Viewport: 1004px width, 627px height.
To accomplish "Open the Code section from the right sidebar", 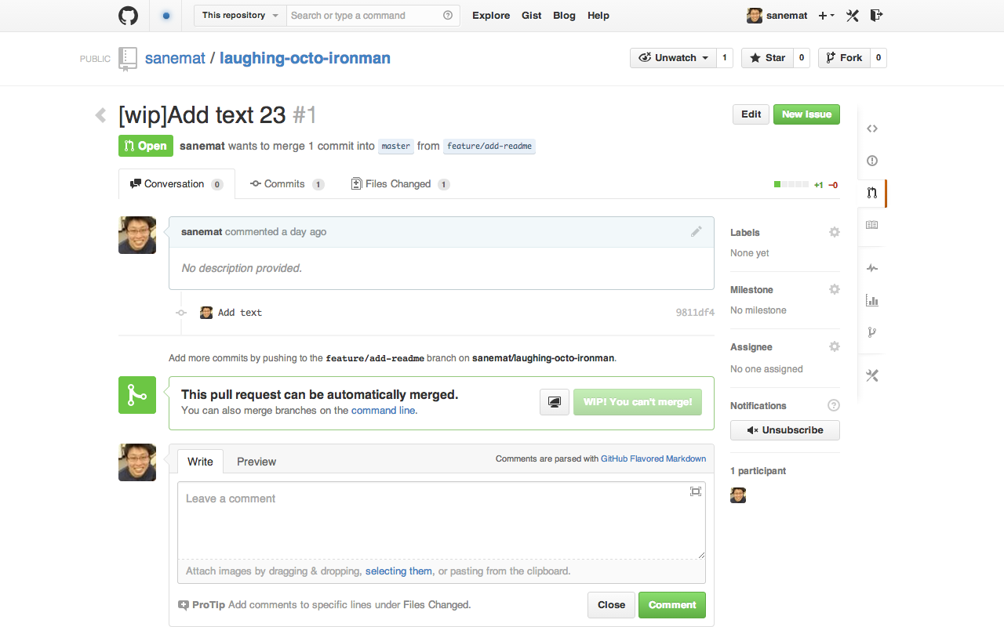I will (x=872, y=128).
